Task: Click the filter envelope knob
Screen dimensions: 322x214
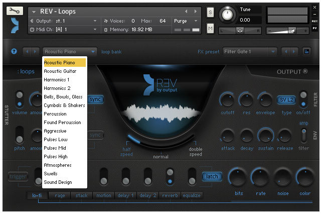Action: [x=265, y=100]
